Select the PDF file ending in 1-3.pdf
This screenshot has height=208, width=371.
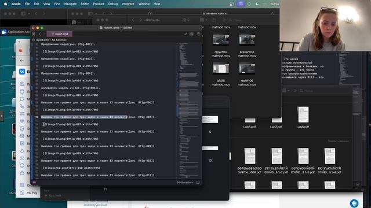pyautogui.click(x=303, y=161)
